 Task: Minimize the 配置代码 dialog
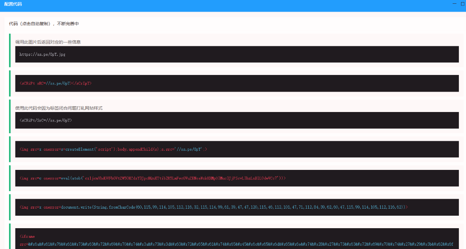pyautogui.click(x=454, y=4)
